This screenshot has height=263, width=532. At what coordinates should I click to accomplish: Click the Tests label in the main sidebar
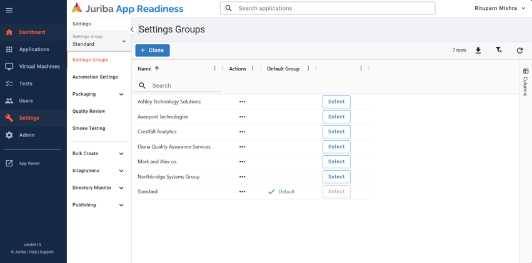tap(26, 84)
